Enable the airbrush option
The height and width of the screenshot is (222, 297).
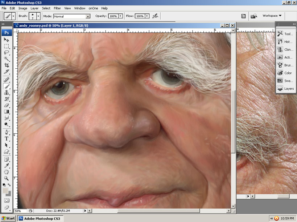(x=155, y=16)
